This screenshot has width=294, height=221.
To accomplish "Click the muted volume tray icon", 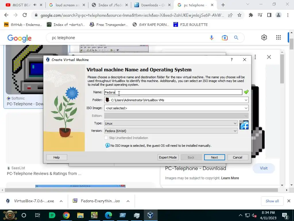I will pos(254,215).
